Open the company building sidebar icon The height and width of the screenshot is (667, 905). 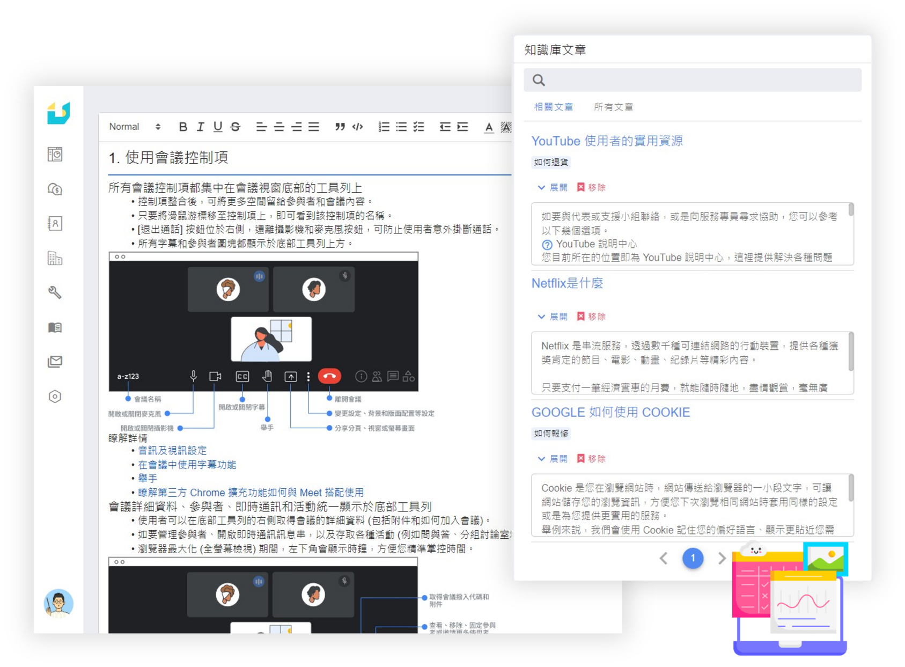coord(55,258)
